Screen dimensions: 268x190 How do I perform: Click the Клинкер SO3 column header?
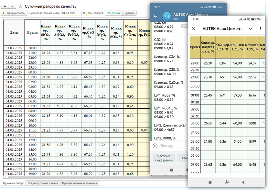(116, 32)
